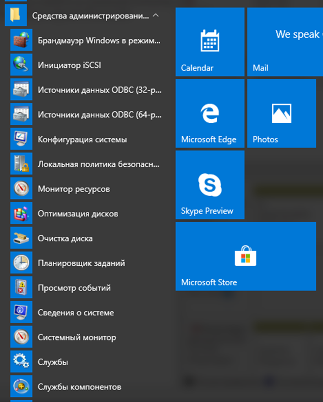Click the Средства администрировани... folder label
323x402 pixels.
90,16
